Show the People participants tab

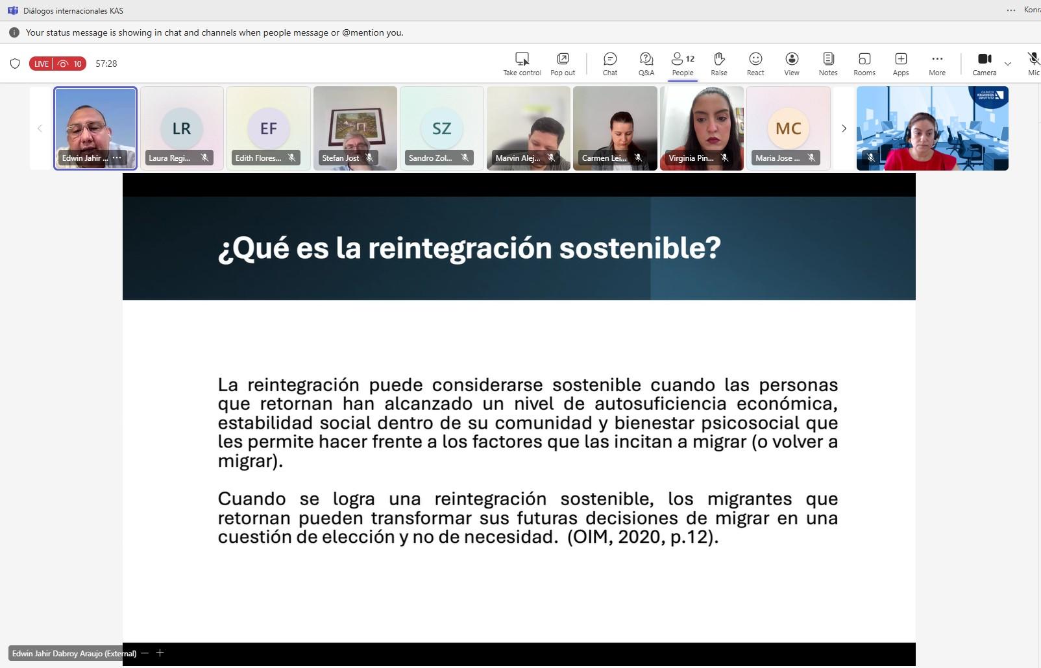(x=682, y=60)
